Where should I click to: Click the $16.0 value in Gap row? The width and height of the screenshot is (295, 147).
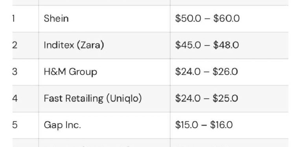coord(221,125)
